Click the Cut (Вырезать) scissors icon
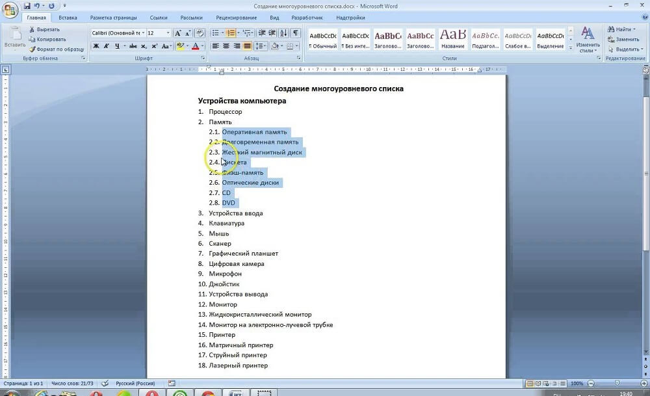Viewport: 650px width, 396px height. [x=32, y=29]
